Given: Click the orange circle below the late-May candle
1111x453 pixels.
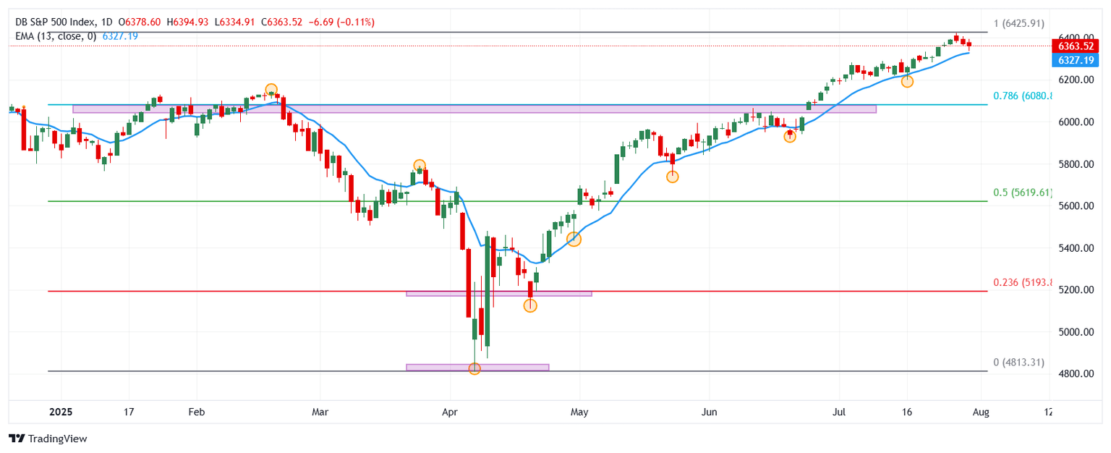Looking at the screenshot, I should pyautogui.click(x=673, y=177).
